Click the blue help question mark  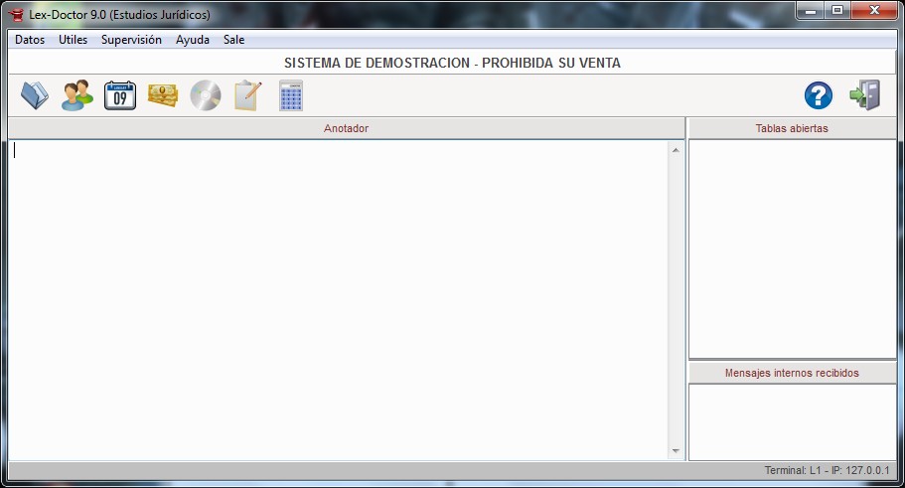[819, 95]
